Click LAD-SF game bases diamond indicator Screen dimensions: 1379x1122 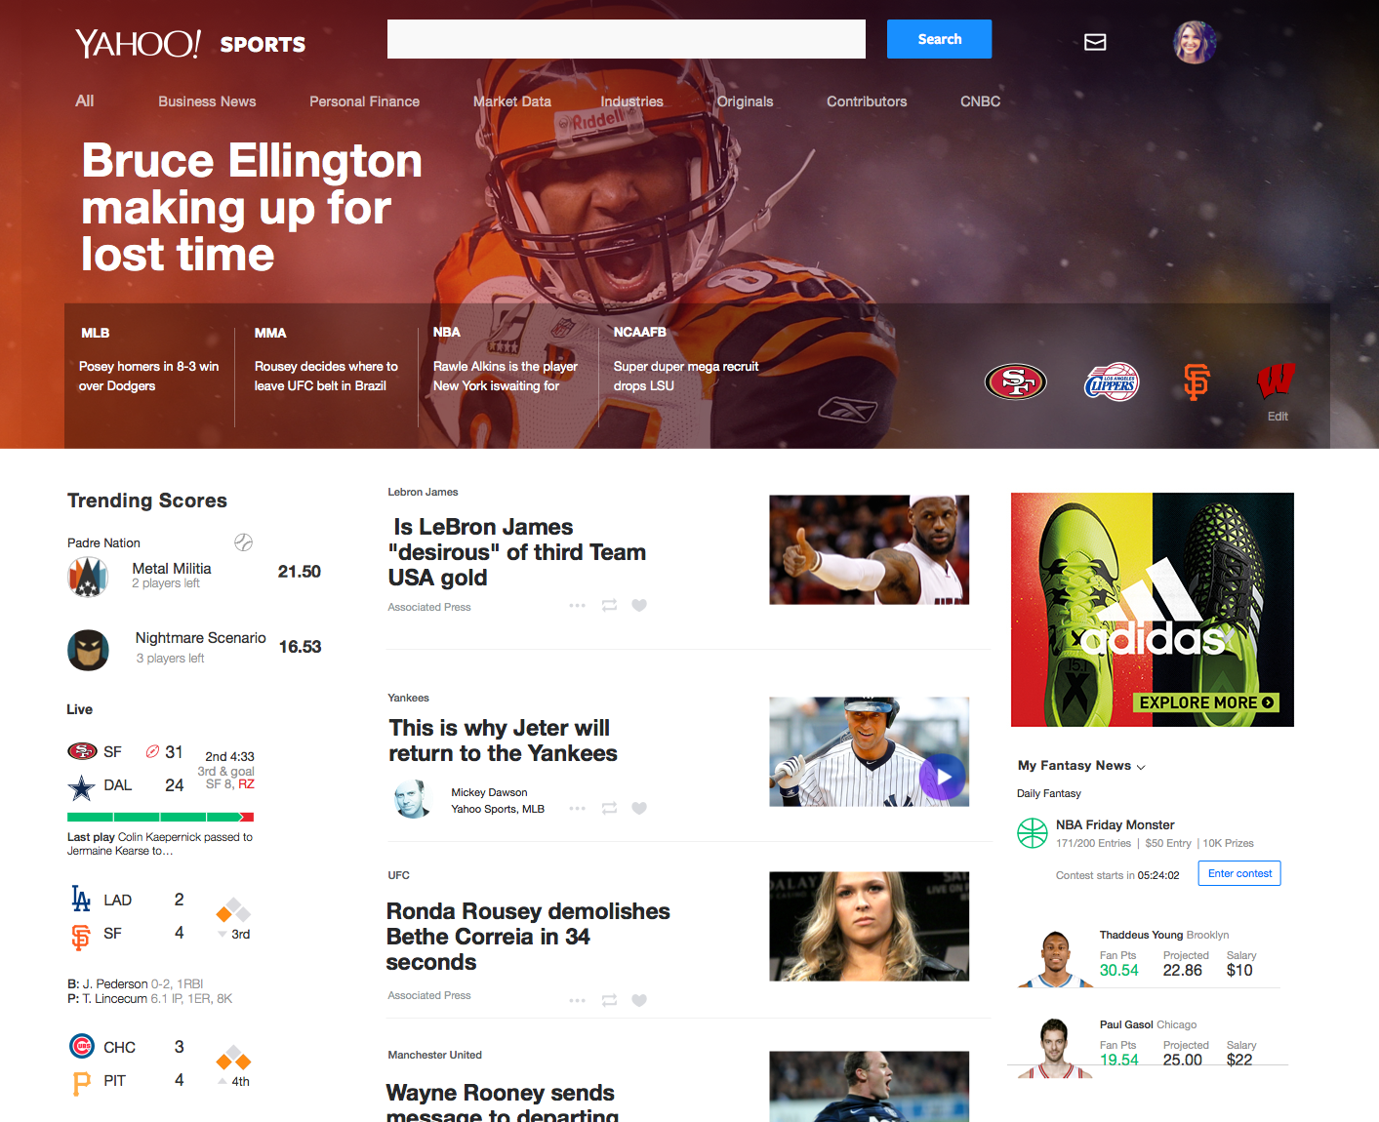tap(233, 910)
